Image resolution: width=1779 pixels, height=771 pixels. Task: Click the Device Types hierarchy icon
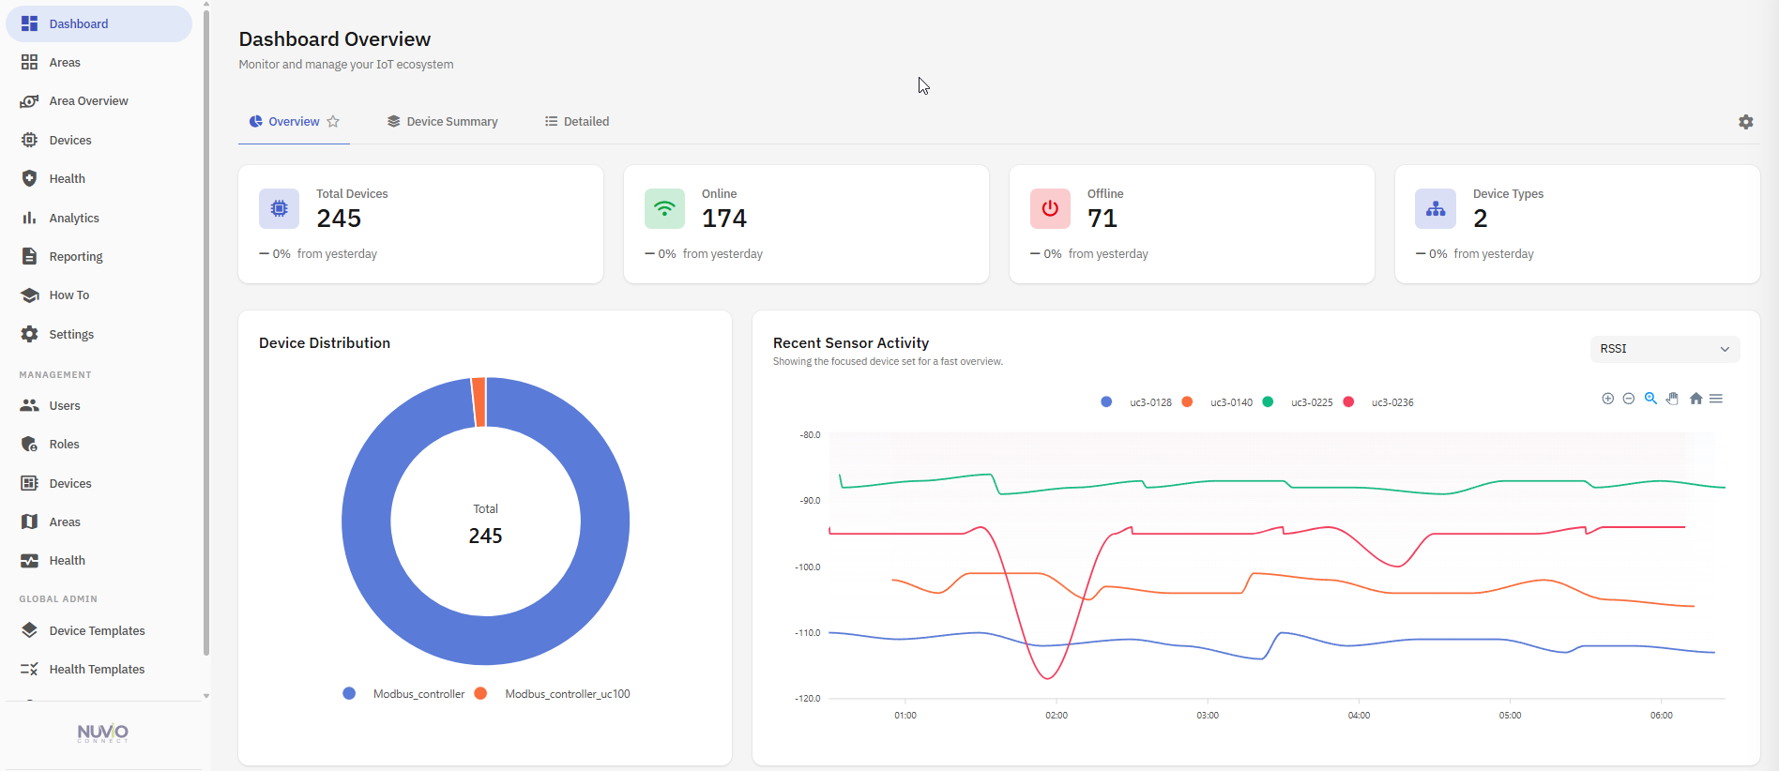tap(1436, 208)
